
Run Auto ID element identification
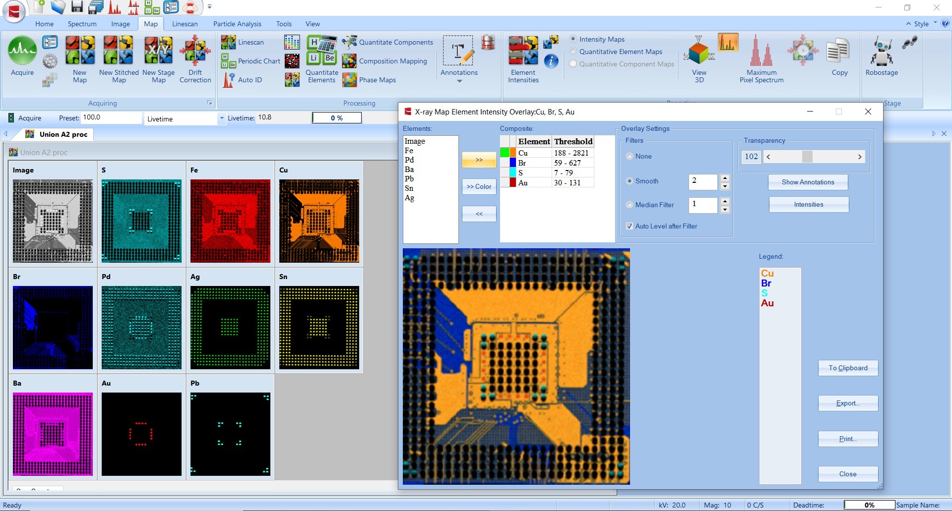pos(243,80)
